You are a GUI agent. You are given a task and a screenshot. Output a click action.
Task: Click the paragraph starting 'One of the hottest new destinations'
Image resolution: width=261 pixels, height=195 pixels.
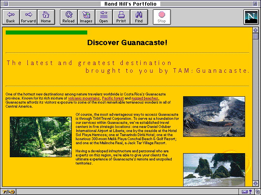tap(88, 100)
